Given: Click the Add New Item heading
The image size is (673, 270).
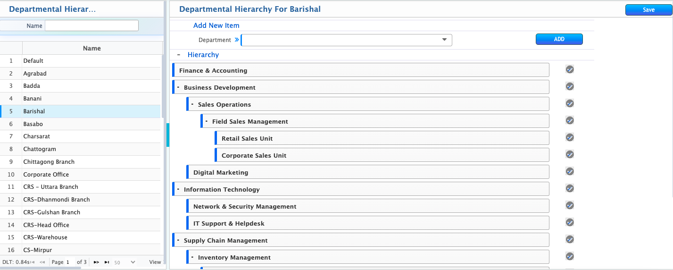Looking at the screenshot, I should (x=216, y=25).
